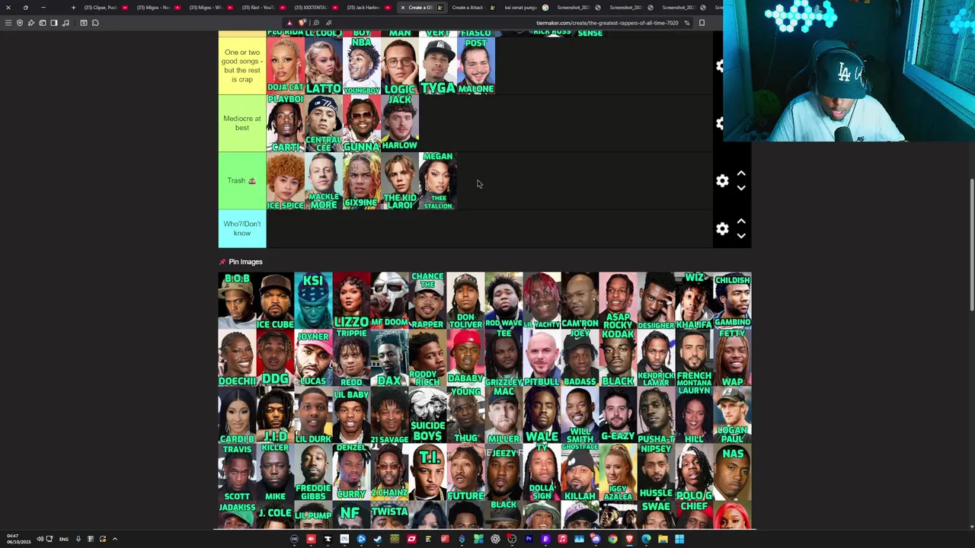This screenshot has height=548, width=975.
Task: Pick the KSI image from pool
Action: tap(313, 301)
